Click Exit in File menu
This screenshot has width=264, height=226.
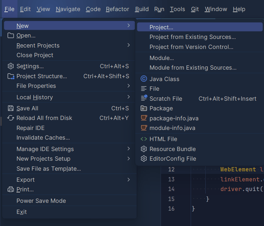pos(69,212)
